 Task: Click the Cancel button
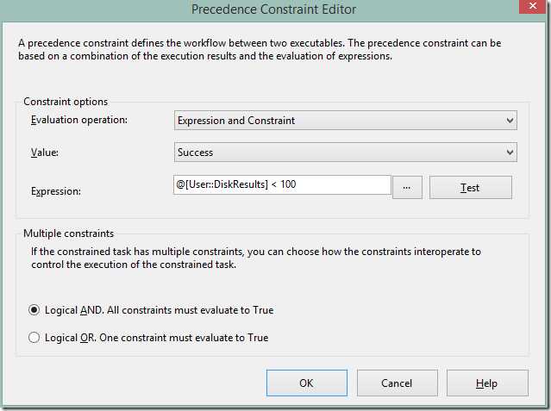pos(397,383)
